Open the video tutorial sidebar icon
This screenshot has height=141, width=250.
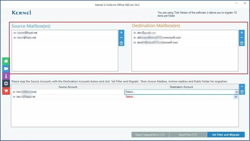pos(6,69)
